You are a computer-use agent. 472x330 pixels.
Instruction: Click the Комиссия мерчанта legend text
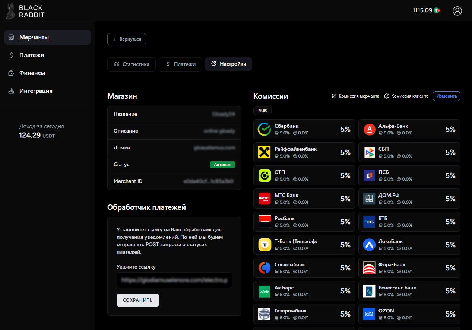pyautogui.click(x=359, y=96)
